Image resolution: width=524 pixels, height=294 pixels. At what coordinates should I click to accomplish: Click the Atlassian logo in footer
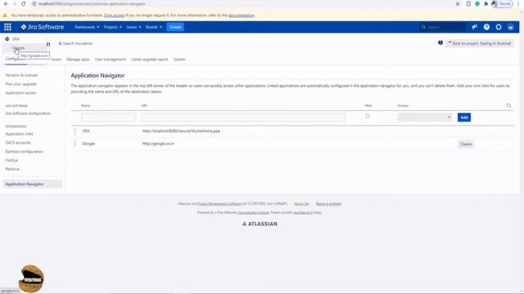coord(260,224)
